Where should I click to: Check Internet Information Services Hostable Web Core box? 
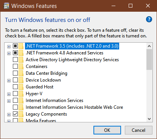click(15, 107)
